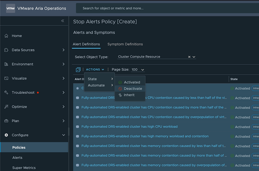Viewport: 259px width, 171px height.
Task: Click the Environment library icon
Action: (6, 64)
